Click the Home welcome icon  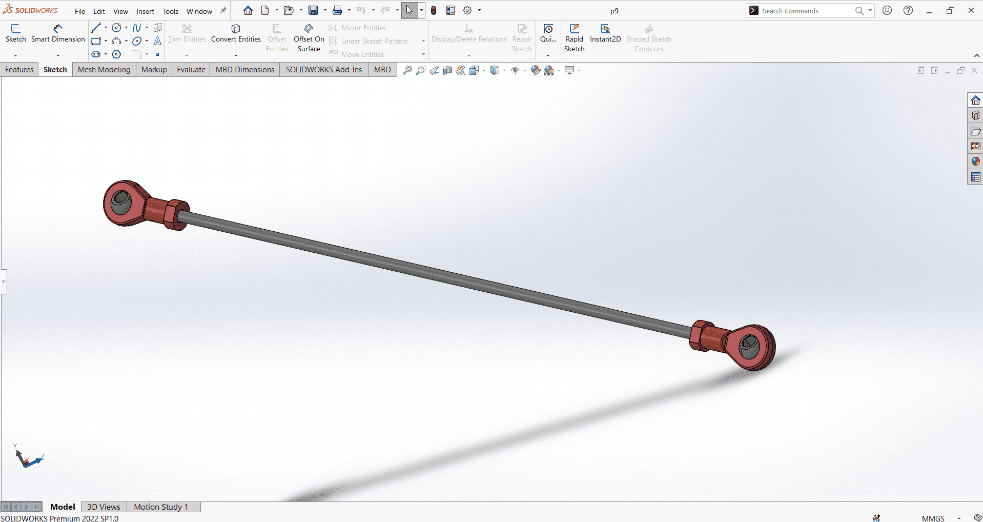248,10
